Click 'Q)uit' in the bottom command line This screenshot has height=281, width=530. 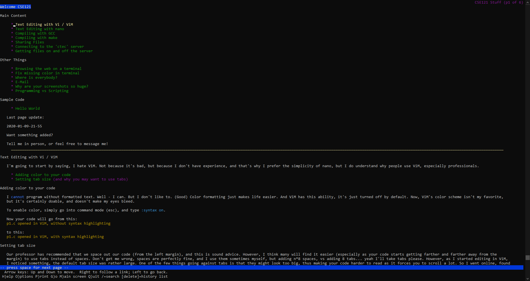tap(94, 277)
